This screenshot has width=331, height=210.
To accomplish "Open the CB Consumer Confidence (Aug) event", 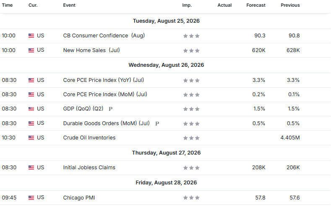I will 104,36.
